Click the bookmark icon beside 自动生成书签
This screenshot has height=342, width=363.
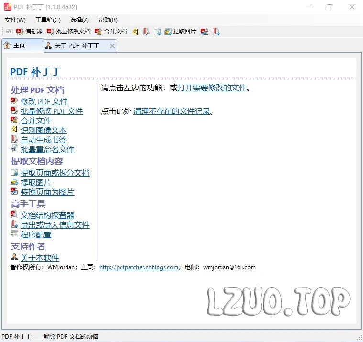pos(14,139)
